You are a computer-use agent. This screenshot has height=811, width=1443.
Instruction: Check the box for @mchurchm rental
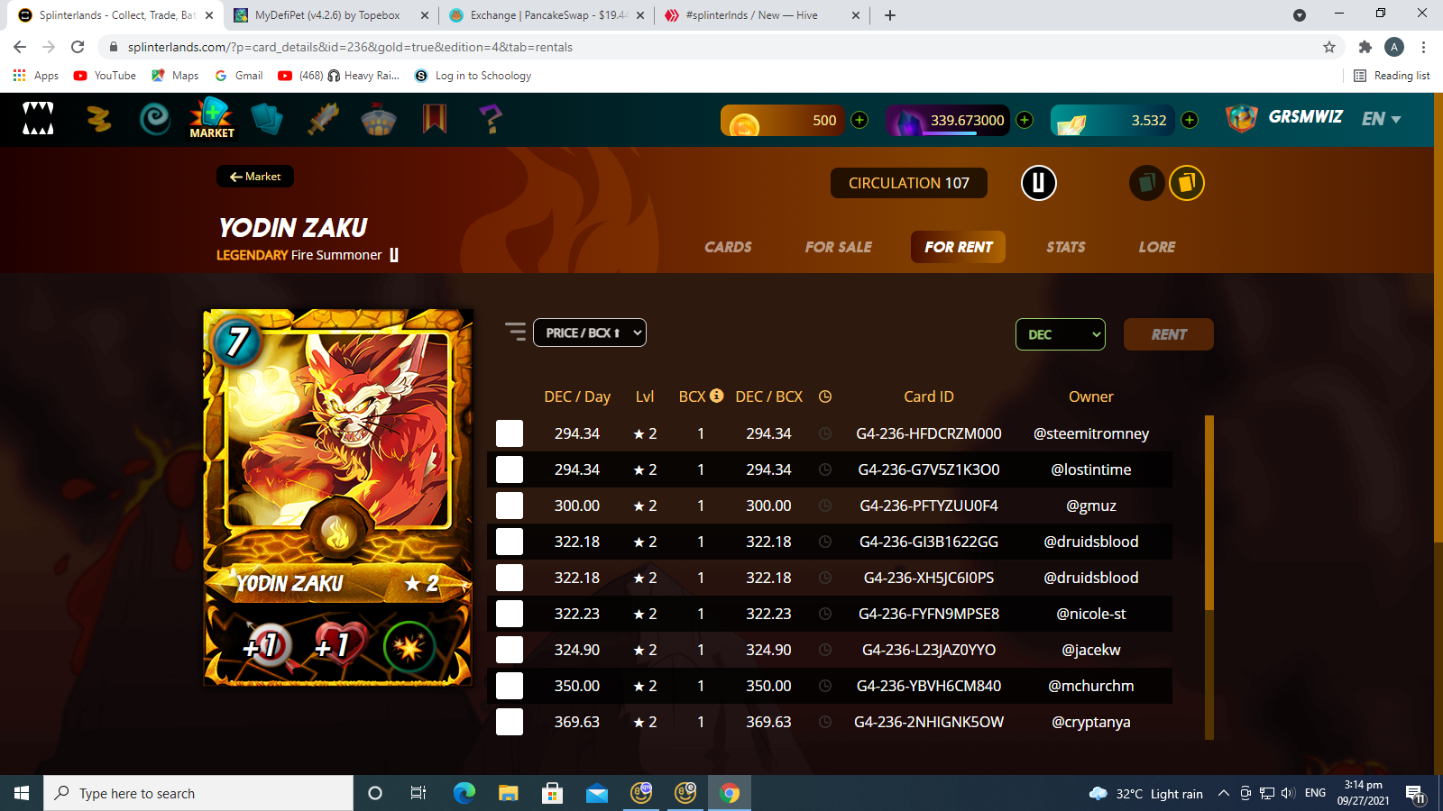[510, 686]
